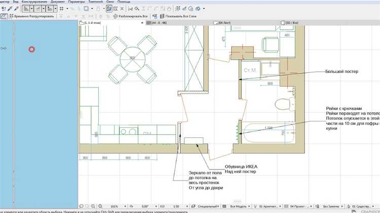Click the Большой постер label
380x213 pixels.
(341, 71)
